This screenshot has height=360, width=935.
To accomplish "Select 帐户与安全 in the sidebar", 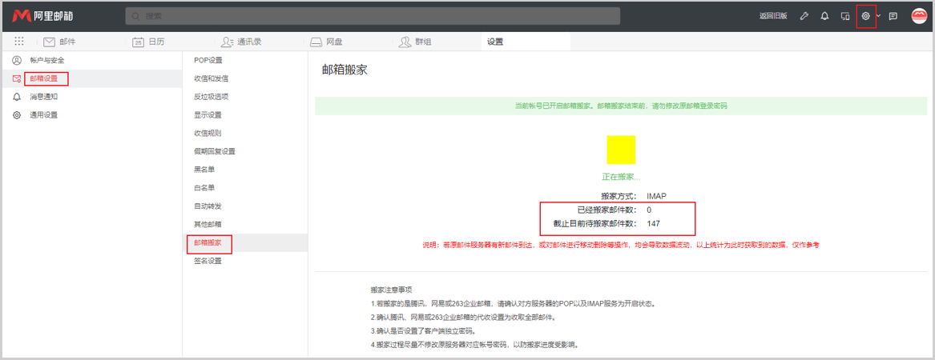I will pos(47,60).
